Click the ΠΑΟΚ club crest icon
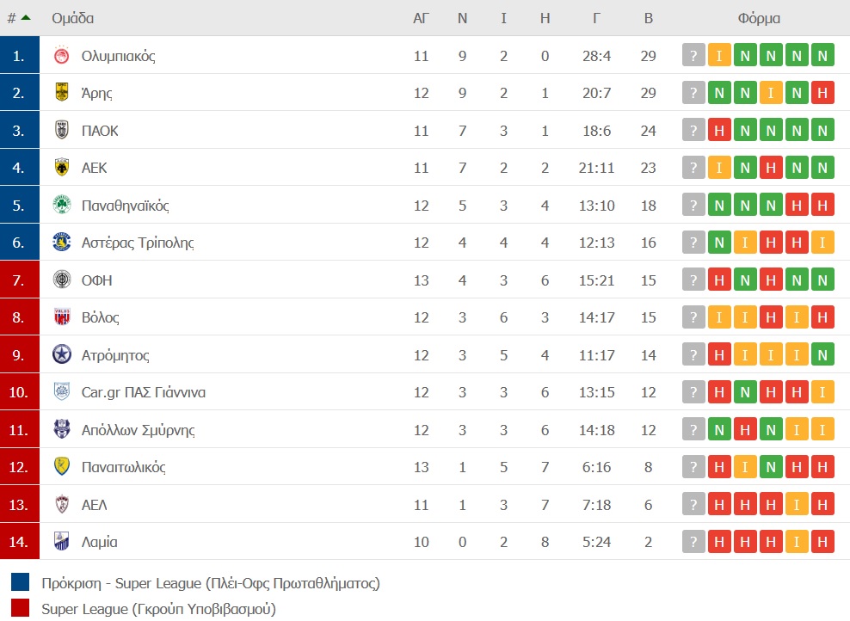Image resolution: width=850 pixels, height=621 pixels. point(62,130)
